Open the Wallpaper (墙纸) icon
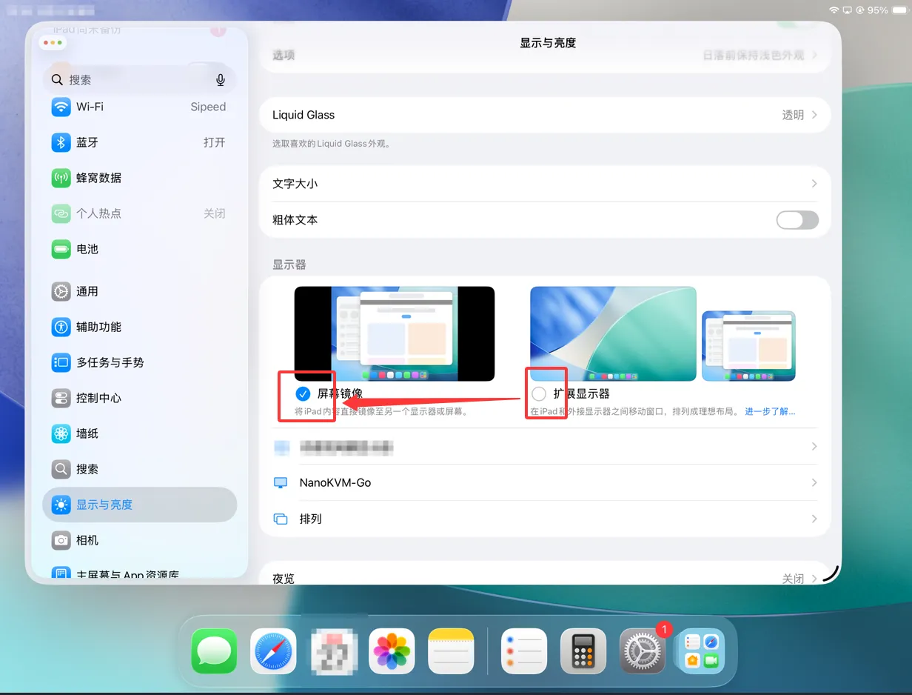This screenshot has width=912, height=695. click(x=61, y=433)
